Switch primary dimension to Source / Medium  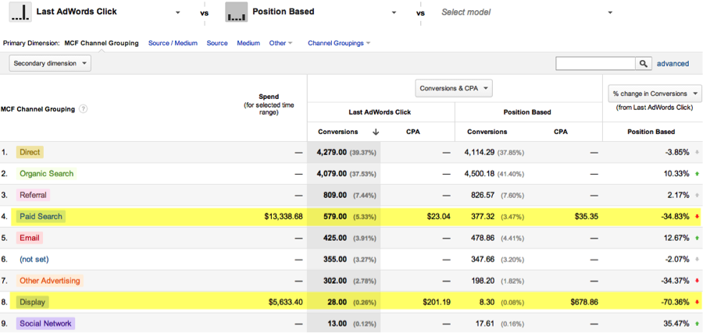[173, 44]
